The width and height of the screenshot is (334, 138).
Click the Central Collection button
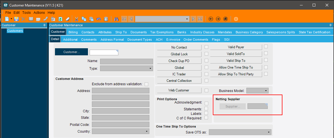(x=179, y=81)
